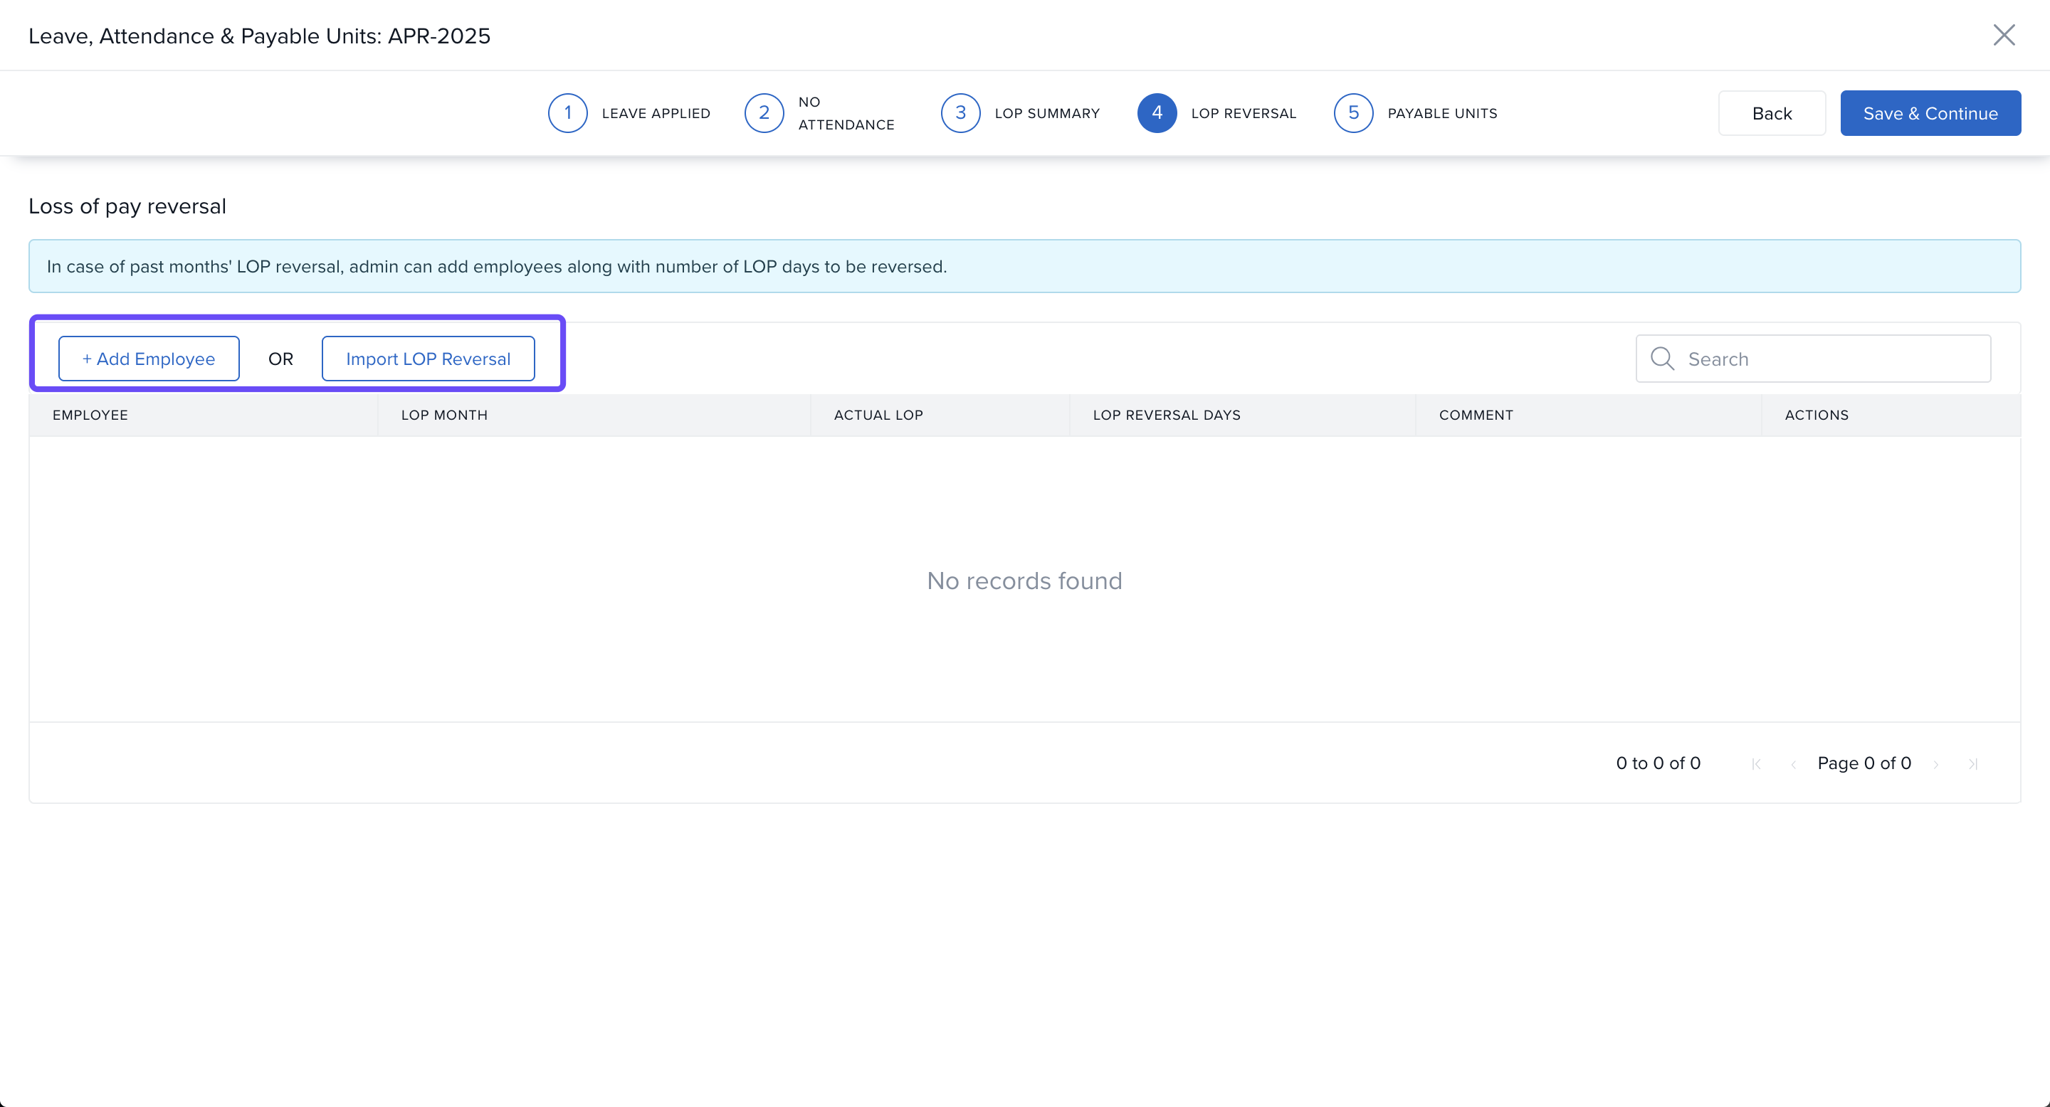The image size is (2050, 1107).
Task: Click the search magnifier icon
Action: (x=1663, y=359)
